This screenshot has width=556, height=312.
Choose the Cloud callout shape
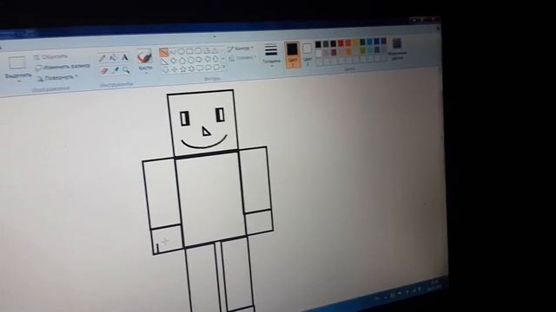point(216,68)
